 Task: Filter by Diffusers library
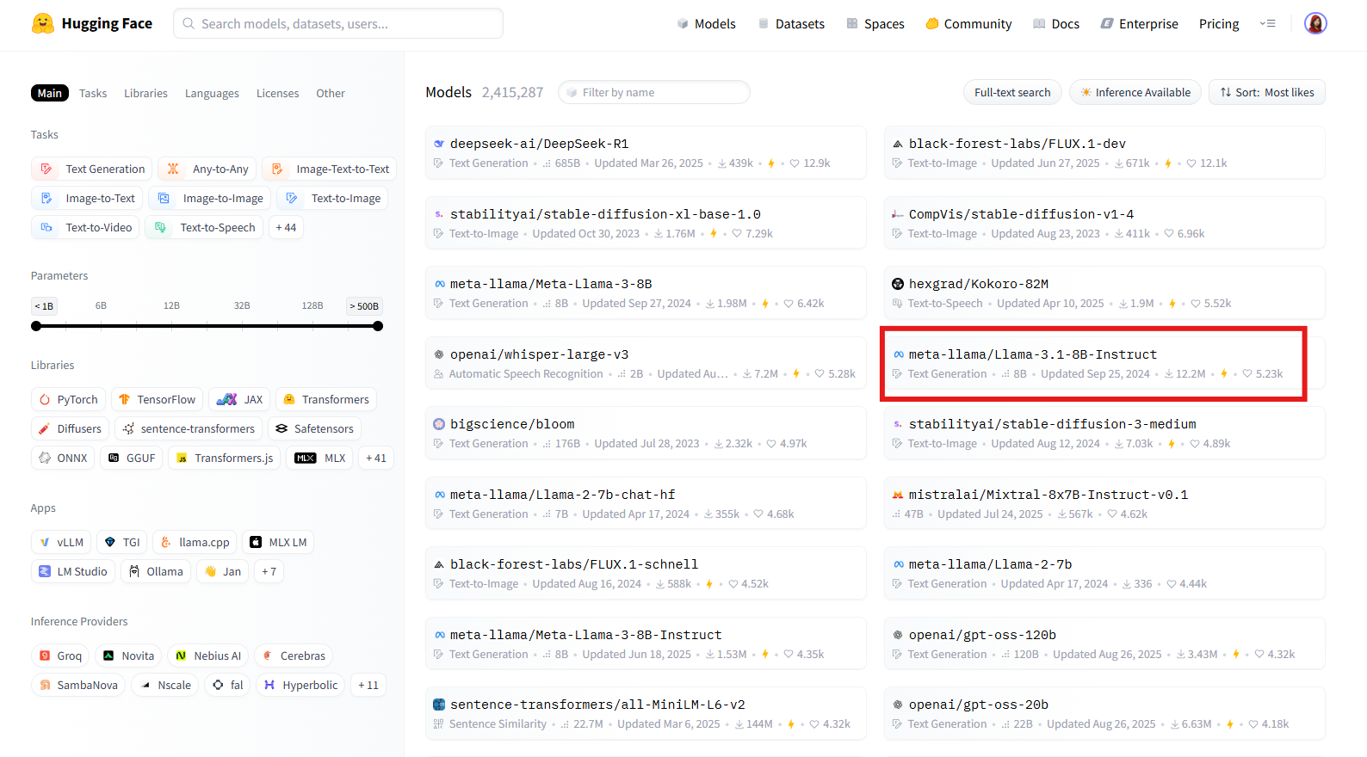[x=71, y=428]
